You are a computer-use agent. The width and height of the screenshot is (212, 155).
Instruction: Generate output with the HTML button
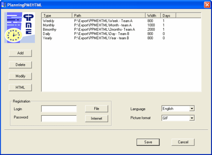click(20, 87)
